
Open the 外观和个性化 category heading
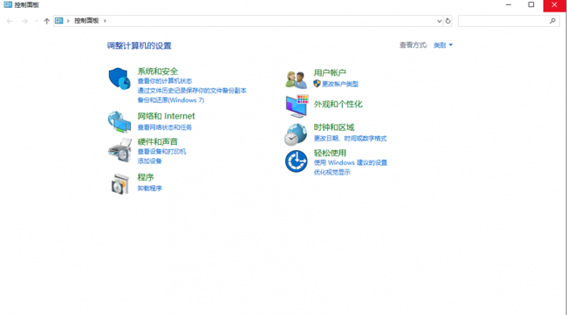point(338,104)
